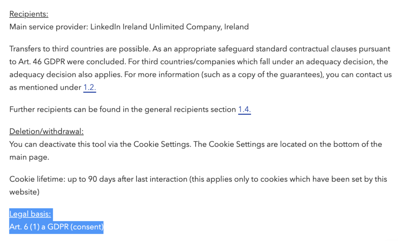Click the Deletion/withdrawal: heading
398x241 pixels.
(x=47, y=131)
